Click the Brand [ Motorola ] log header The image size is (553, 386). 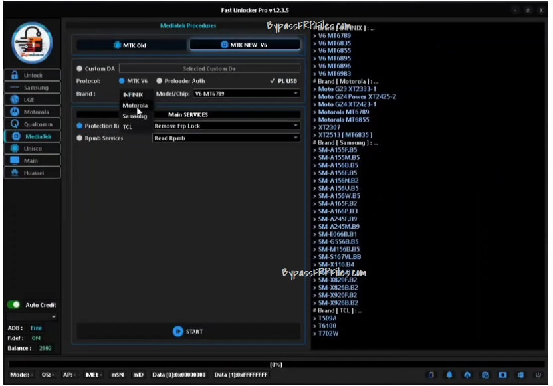pos(346,82)
